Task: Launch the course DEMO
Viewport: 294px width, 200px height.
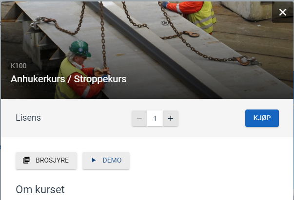Action: click(x=106, y=161)
